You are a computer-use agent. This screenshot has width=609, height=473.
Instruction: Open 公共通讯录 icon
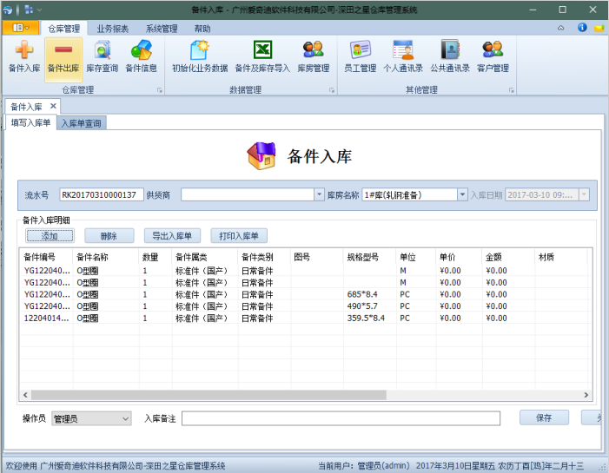pyautogui.click(x=450, y=56)
